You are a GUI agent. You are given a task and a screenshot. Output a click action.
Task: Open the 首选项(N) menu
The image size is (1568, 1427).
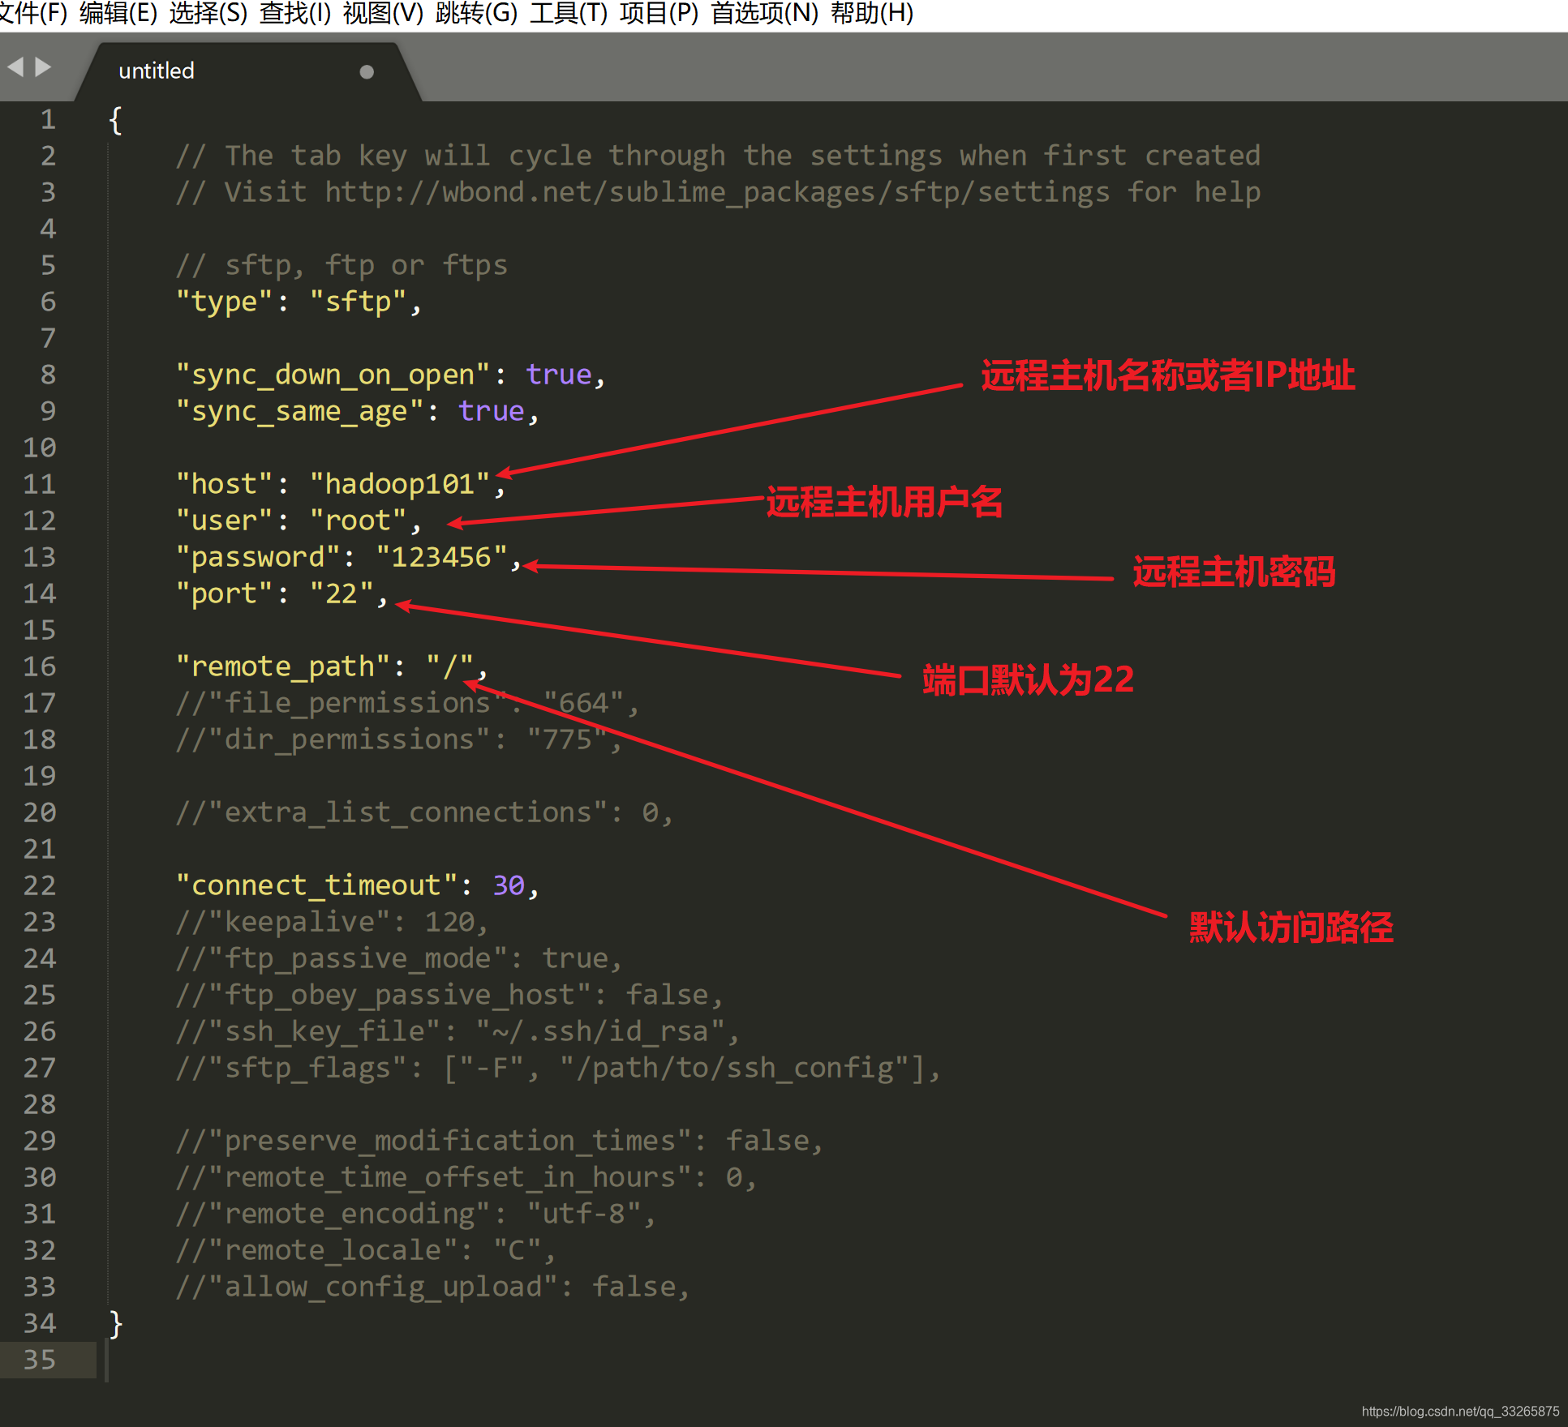tap(765, 13)
